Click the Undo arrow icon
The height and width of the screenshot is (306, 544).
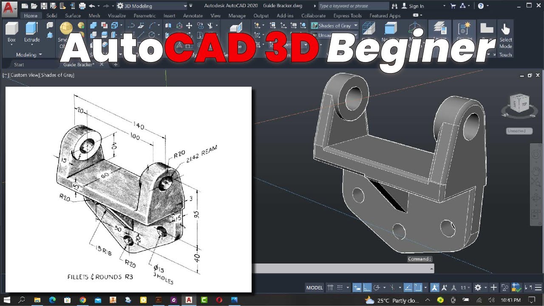pyautogui.click(x=92, y=6)
